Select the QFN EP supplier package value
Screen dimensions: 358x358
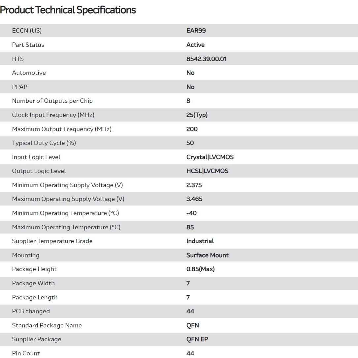[197, 339]
